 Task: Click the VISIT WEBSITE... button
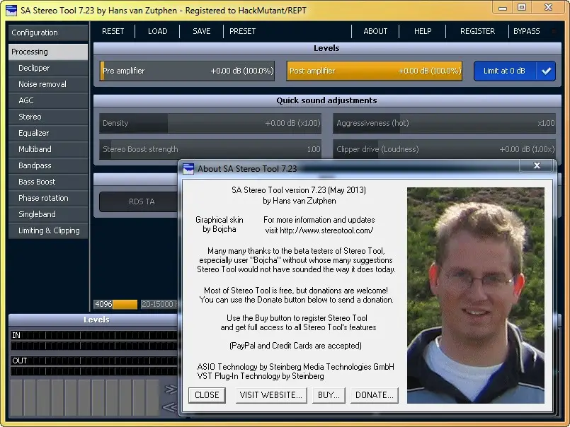271,395
